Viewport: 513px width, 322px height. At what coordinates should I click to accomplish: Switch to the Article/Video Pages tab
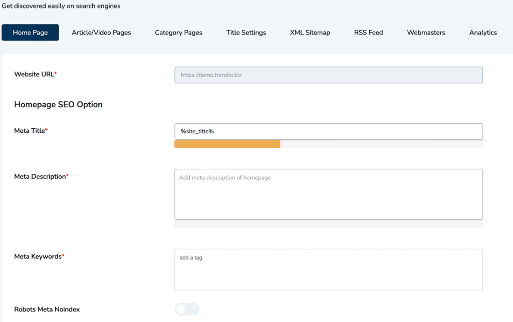coord(101,32)
